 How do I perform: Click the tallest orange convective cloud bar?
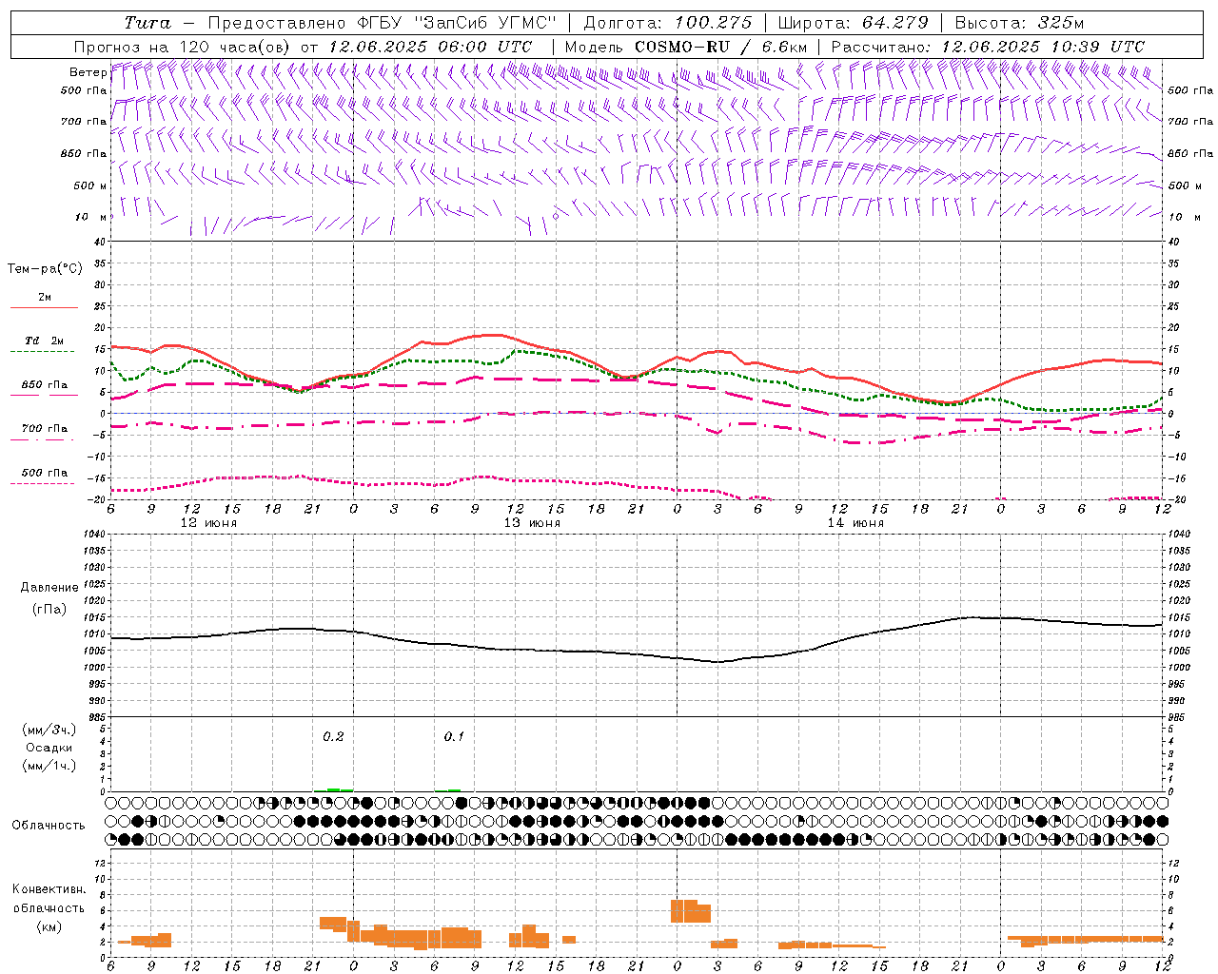point(691,911)
